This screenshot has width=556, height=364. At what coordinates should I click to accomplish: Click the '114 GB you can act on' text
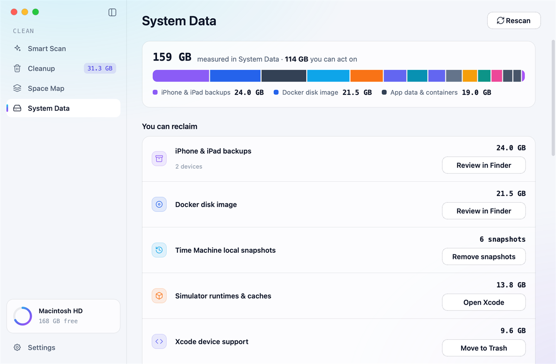(321, 59)
